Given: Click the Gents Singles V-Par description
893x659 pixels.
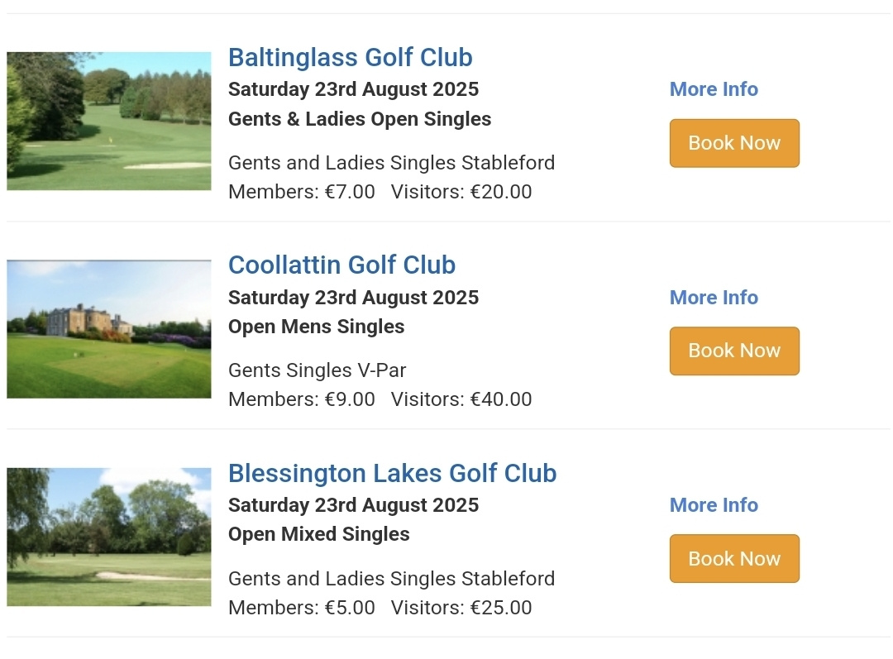Looking at the screenshot, I should click(x=318, y=370).
